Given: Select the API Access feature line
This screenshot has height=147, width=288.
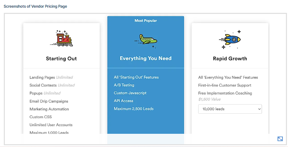Looking at the screenshot, I should coord(124,101).
